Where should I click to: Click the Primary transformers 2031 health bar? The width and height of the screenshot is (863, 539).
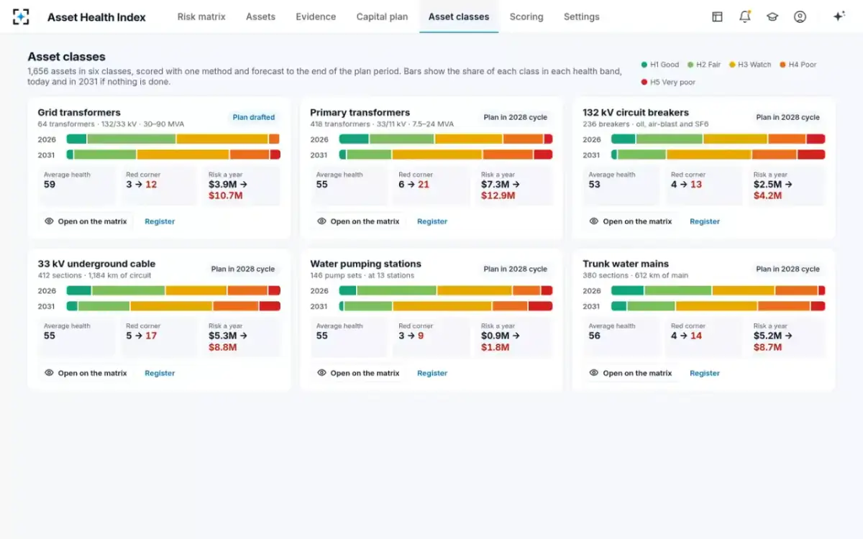tap(446, 155)
